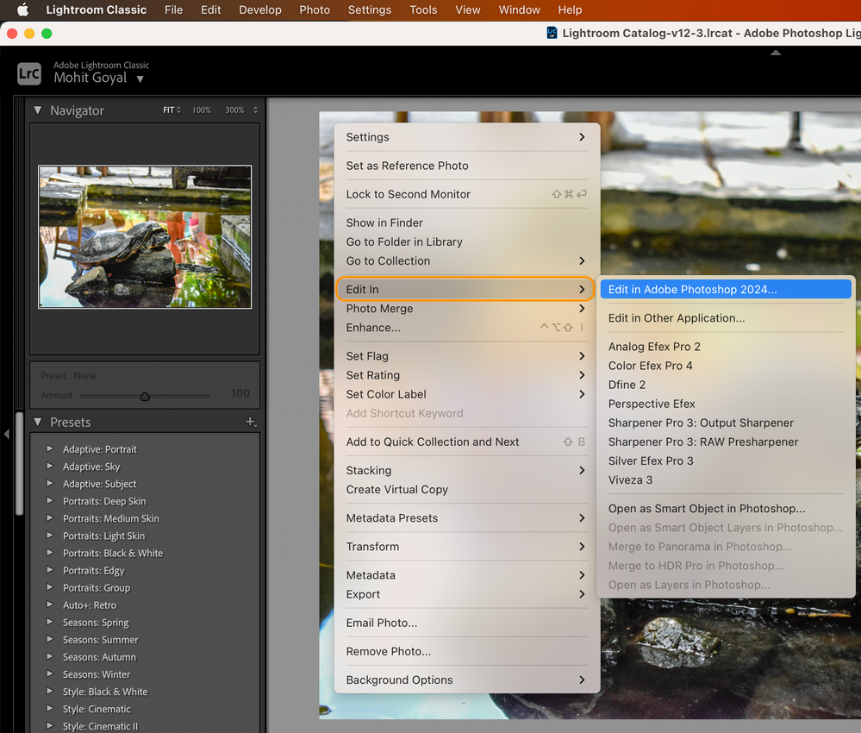Collapse the Navigator panel disclosure triangle
The image size is (861, 733).
[38, 110]
